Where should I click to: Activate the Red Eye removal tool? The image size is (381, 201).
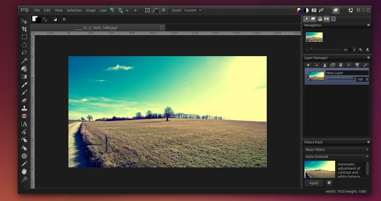(x=24, y=116)
